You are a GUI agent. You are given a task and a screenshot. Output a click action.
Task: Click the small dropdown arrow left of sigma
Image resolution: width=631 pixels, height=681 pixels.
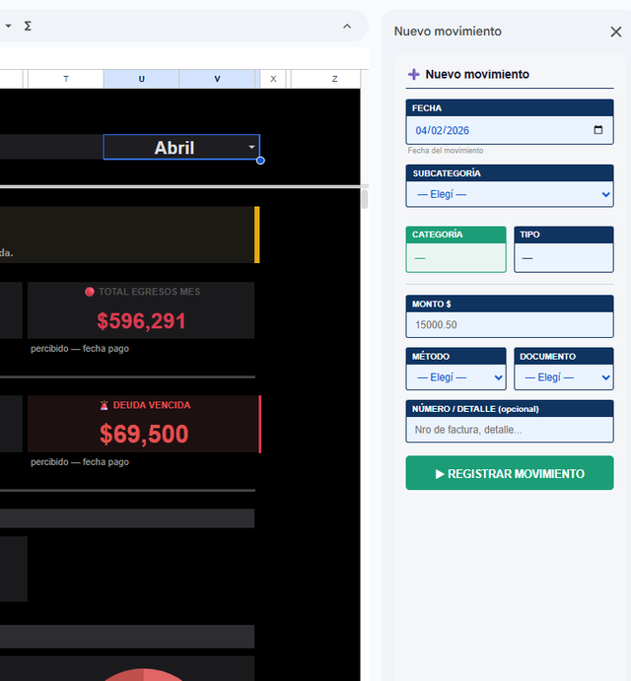click(8, 26)
